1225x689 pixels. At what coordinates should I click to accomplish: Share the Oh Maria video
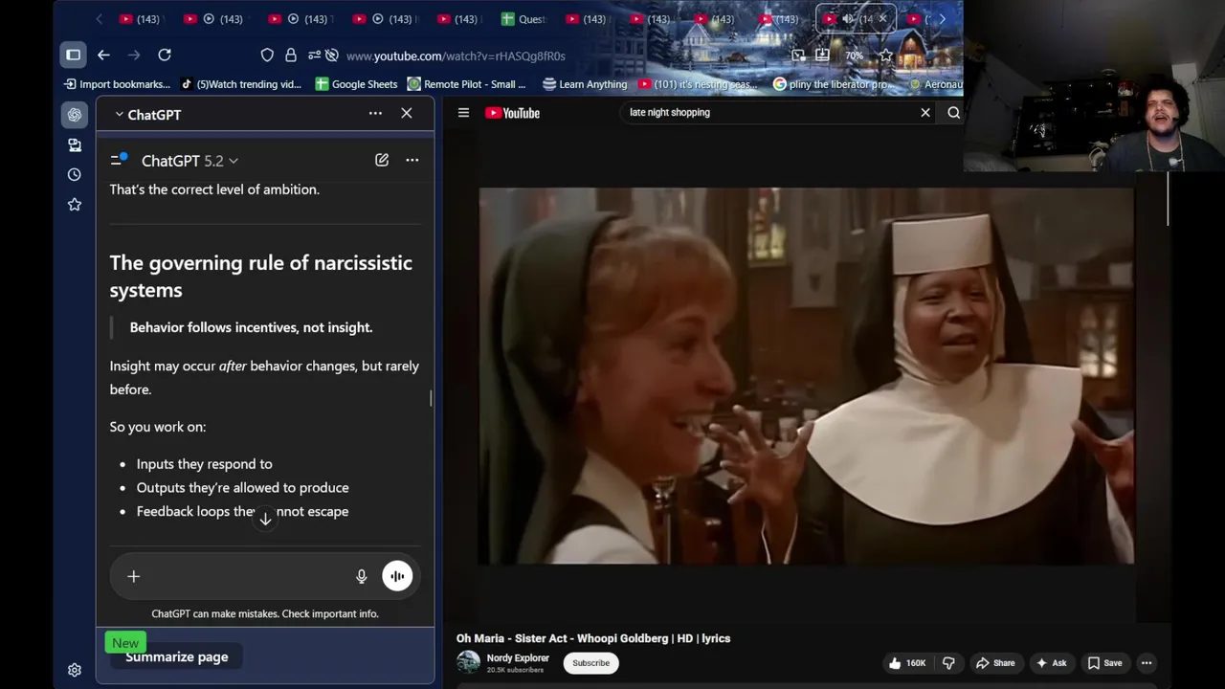(x=995, y=663)
